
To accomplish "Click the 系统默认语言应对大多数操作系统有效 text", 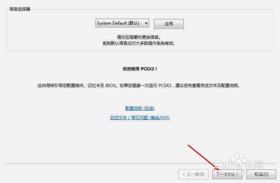I will [139, 43].
